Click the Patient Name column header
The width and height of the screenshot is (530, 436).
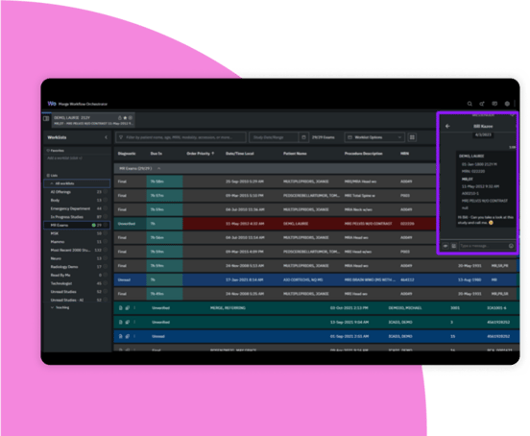(295, 154)
